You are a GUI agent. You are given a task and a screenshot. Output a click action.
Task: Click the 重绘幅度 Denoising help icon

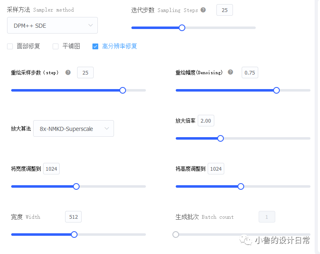click(230, 72)
